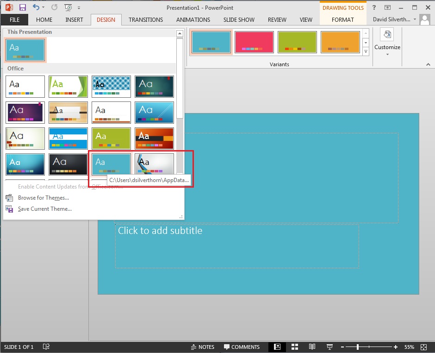Select the Save icon on quick access toolbar
435x353 pixels.
22,7
